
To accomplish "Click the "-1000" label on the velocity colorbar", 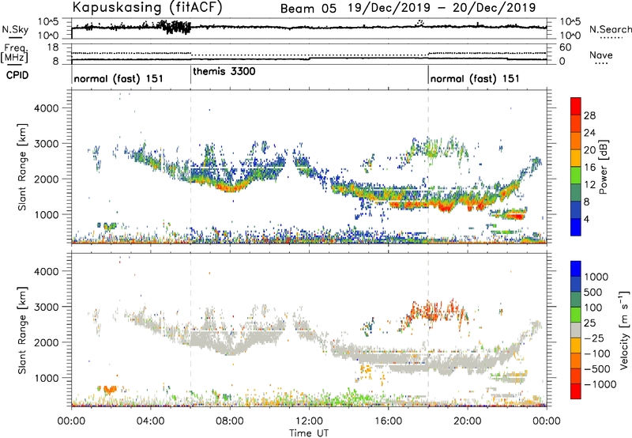I will pos(600,384).
